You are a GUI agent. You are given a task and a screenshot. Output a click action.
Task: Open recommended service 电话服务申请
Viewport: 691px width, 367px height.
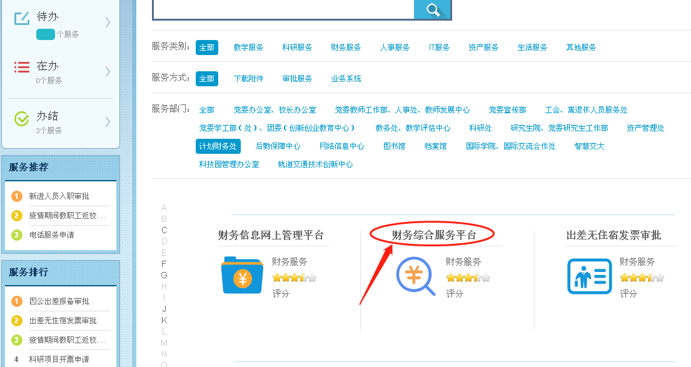(x=51, y=235)
